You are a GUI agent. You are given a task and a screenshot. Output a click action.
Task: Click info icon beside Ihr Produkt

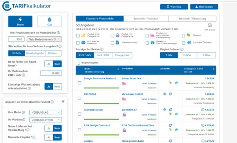[x=24, y=120]
